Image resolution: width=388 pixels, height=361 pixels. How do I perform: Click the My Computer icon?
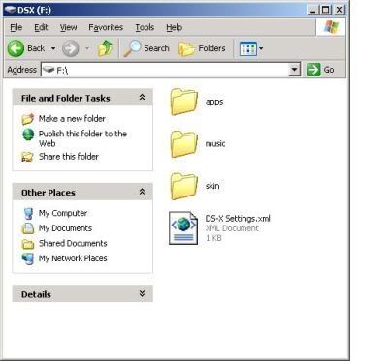pos(28,214)
